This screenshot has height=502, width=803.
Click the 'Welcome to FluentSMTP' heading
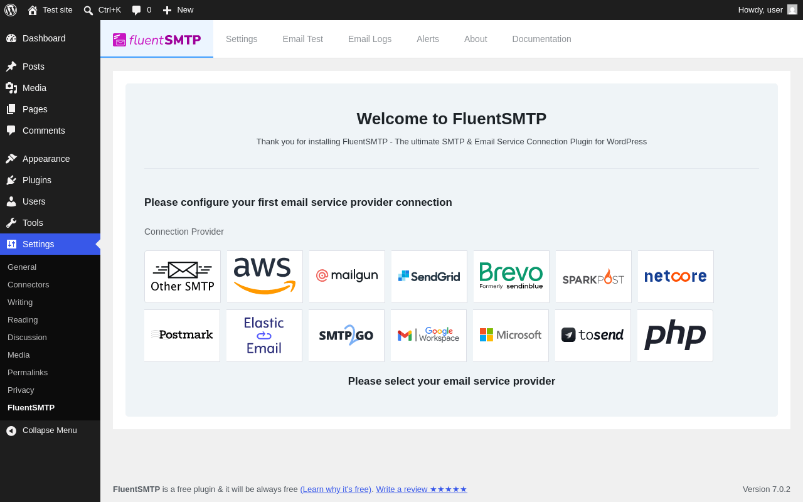[452, 119]
